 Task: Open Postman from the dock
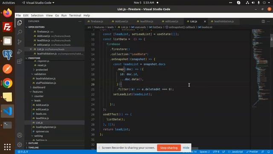[x=7, y=69]
